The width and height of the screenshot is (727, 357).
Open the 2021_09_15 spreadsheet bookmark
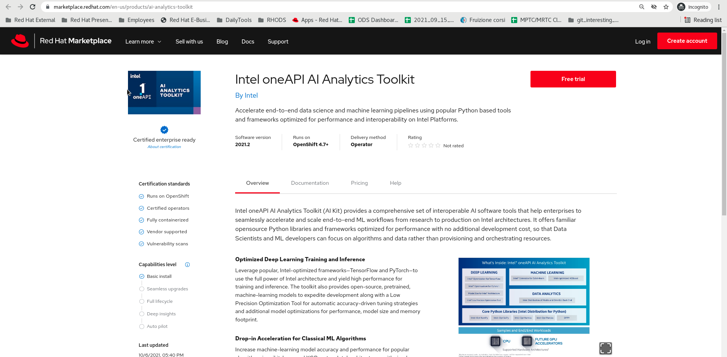pos(429,20)
